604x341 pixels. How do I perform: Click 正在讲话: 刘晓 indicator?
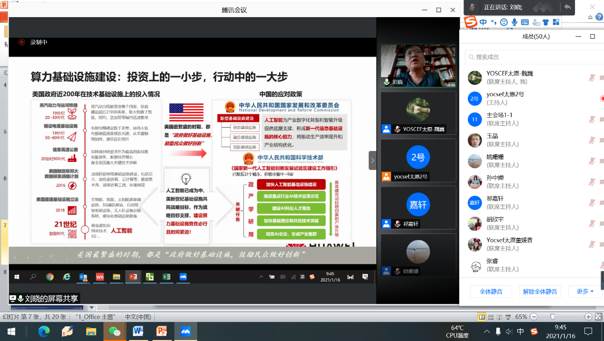coord(503,7)
